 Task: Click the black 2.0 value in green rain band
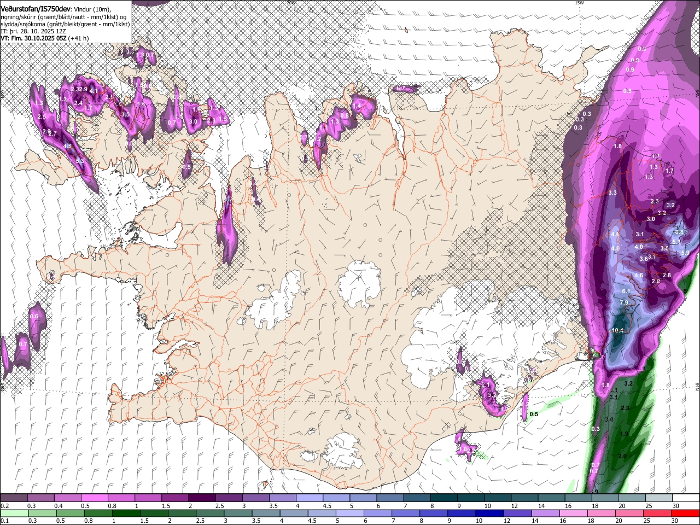click(x=622, y=456)
